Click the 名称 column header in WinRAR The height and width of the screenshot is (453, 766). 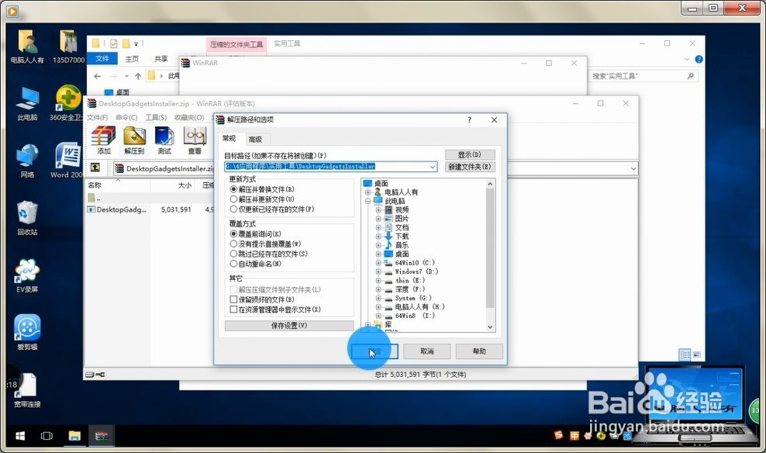(95, 185)
